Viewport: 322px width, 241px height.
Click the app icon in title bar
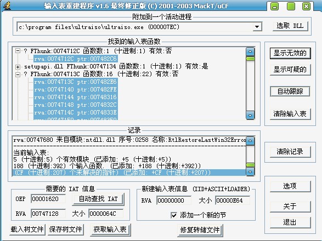7,5
